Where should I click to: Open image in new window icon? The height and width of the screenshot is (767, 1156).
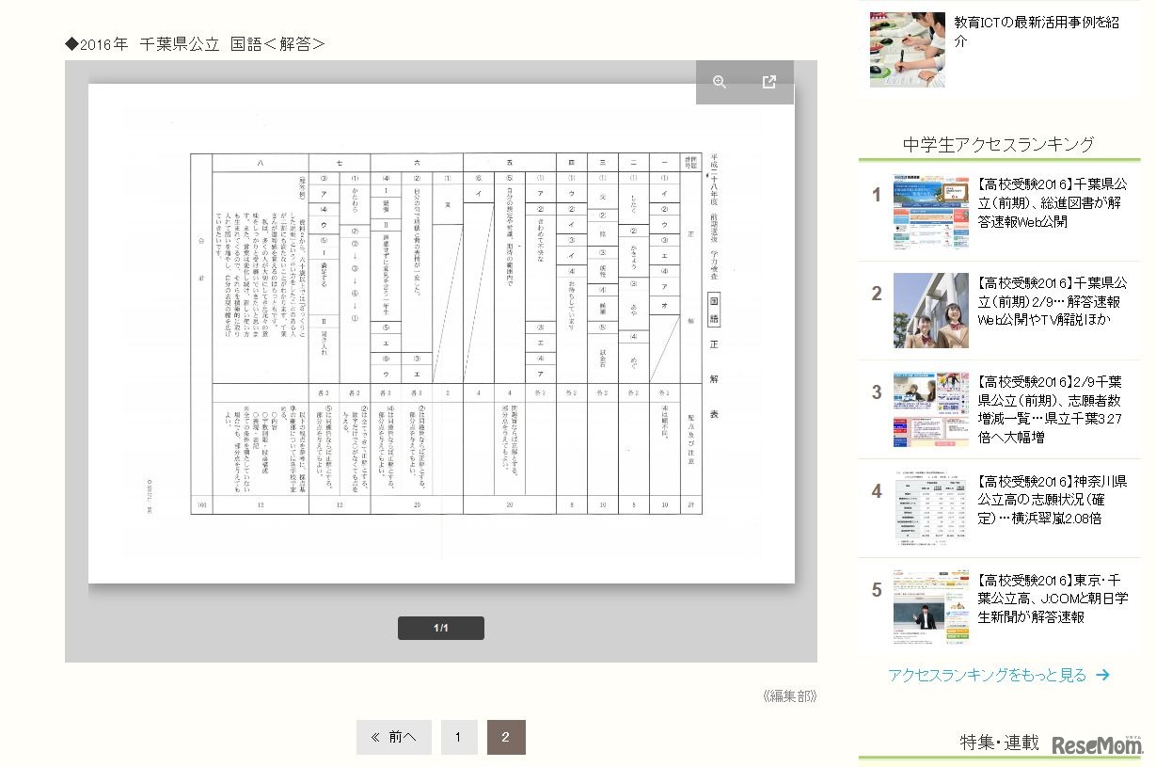coord(768,83)
